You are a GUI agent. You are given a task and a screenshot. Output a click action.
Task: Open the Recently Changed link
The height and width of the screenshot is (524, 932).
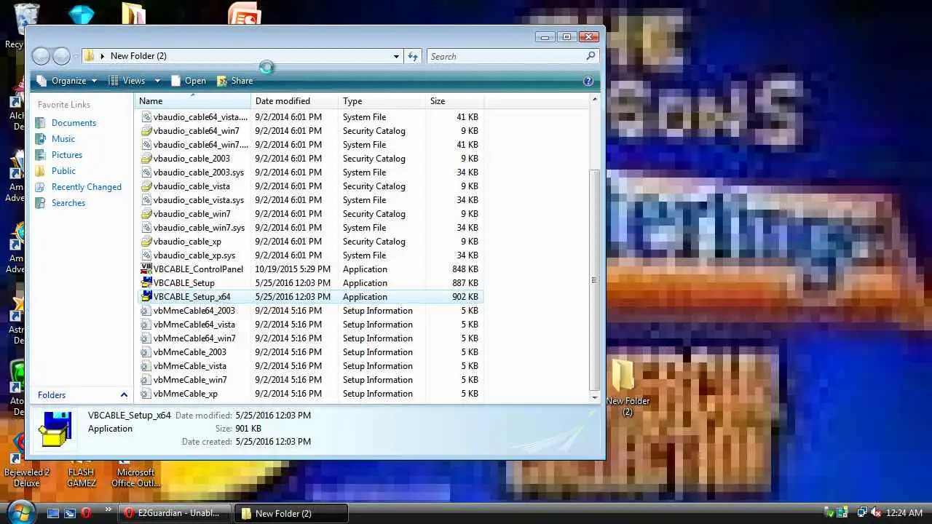87,187
